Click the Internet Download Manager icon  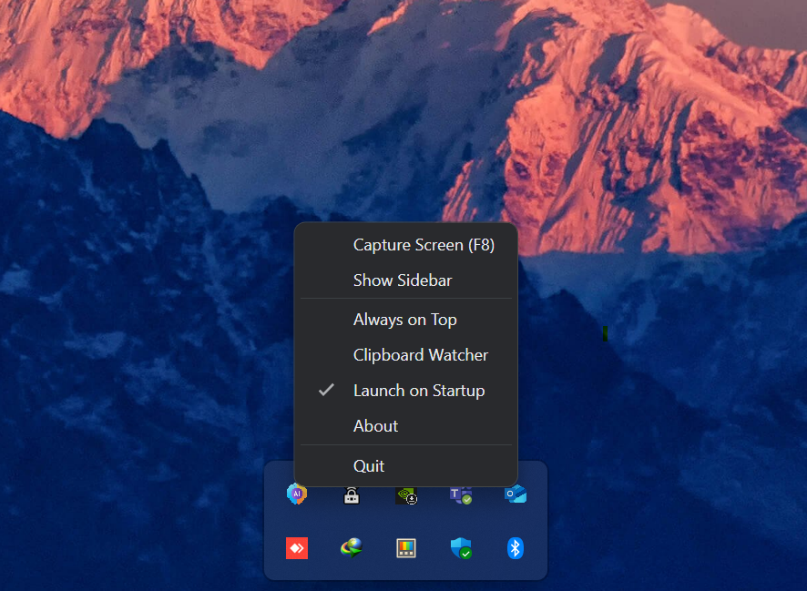tap(351, 547)
